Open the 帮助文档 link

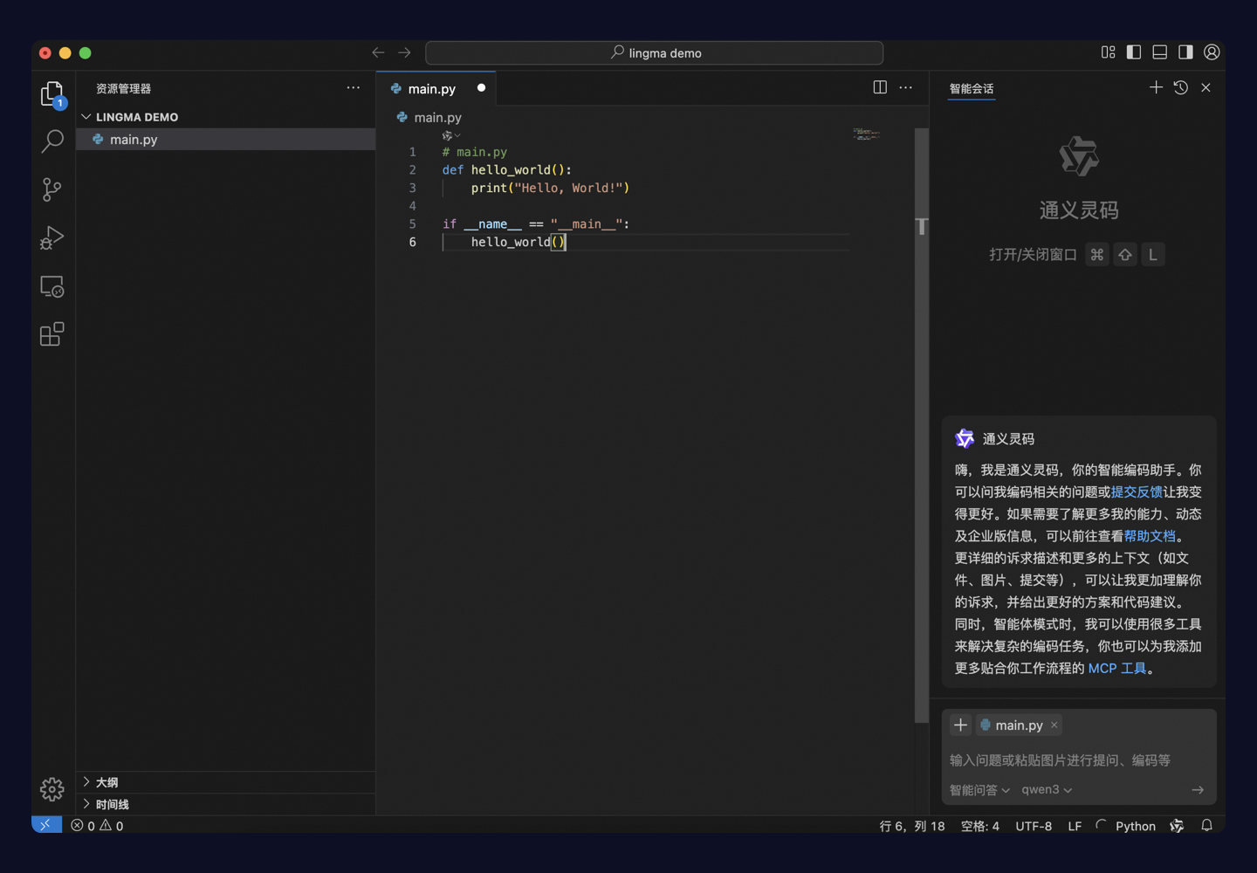click(x=1150, y=536)
